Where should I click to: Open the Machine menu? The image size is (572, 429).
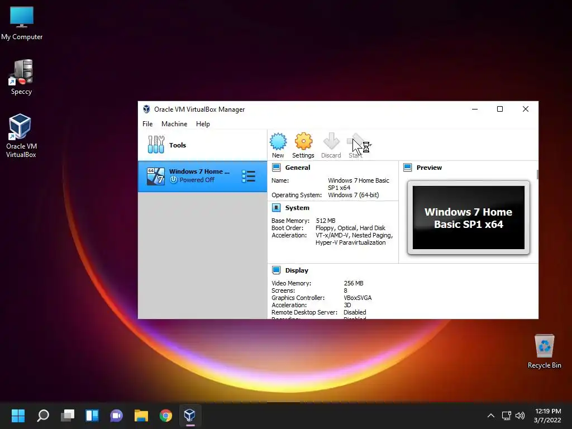pyautogui.click(x=174, y=124)
